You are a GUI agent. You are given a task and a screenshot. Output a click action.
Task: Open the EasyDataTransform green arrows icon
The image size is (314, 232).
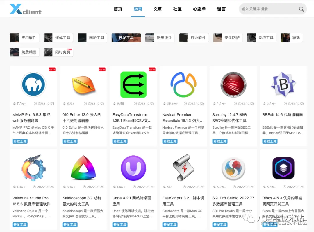click(133, 84)
